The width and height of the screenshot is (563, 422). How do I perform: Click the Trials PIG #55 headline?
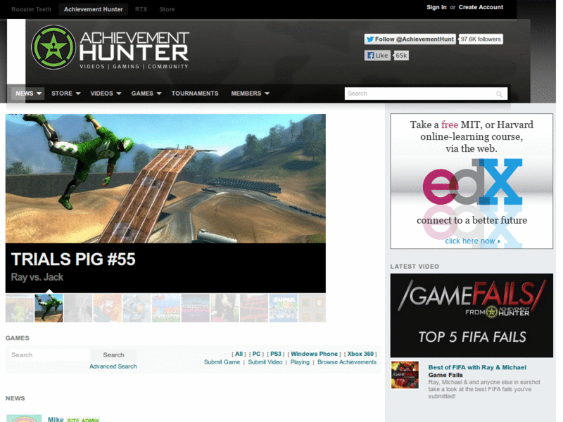73,259
